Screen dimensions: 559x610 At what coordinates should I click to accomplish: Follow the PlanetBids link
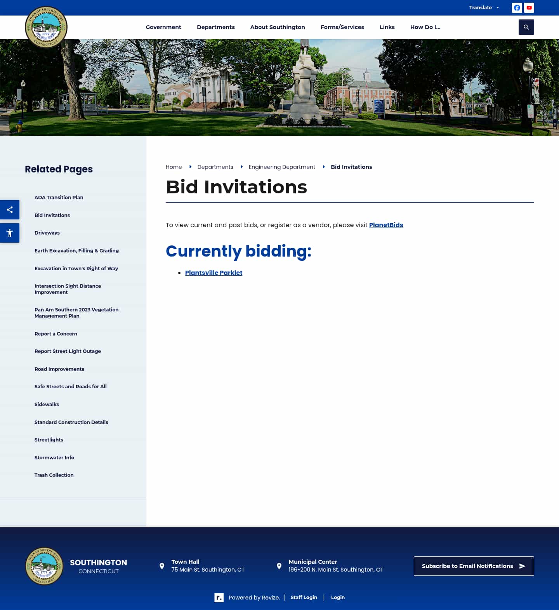pyautogui.click(x=386, y=225)
